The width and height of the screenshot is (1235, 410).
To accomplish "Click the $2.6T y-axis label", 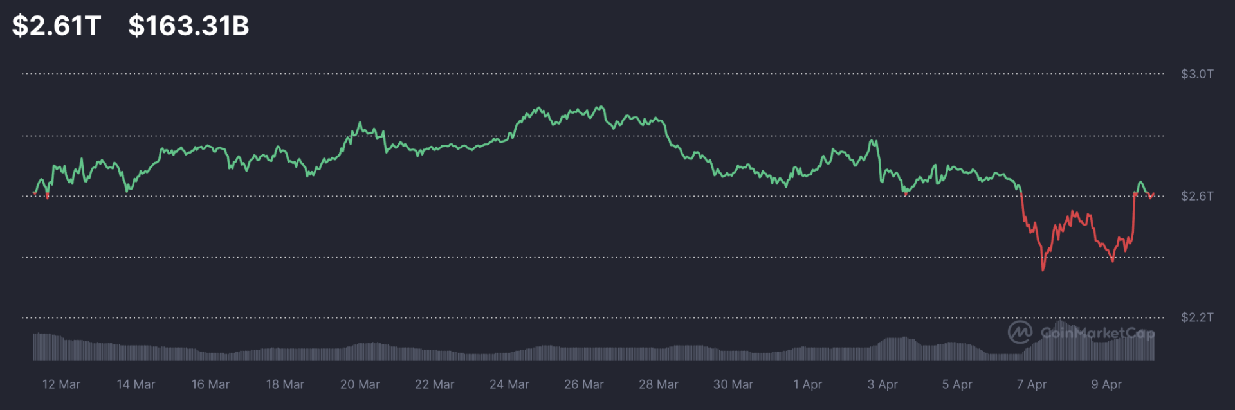I will [1196, 196].
